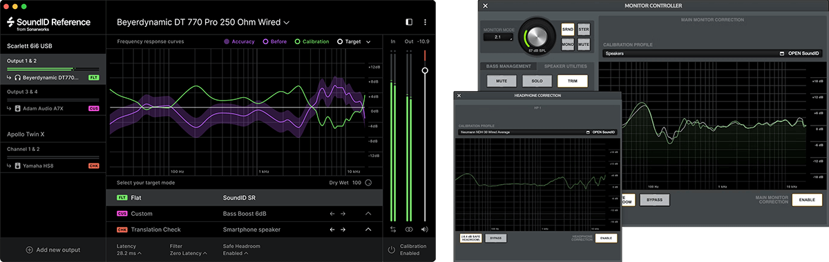Toggle SRND mode in Monitor Controller
The image size is (829, 262).
(x=568, y=30)
